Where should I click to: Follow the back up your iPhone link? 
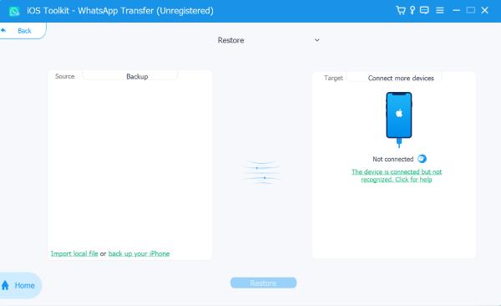[139, 253]
